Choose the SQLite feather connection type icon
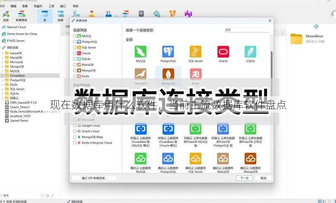This screenshot has height=203, width=336. click(251, 52)
